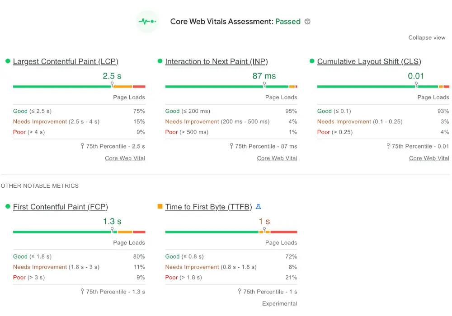Open the First Contentful Paint (FCP) link
Image resolution: width=452 pixels, height=316 pixels.
(x=61, y=207)
